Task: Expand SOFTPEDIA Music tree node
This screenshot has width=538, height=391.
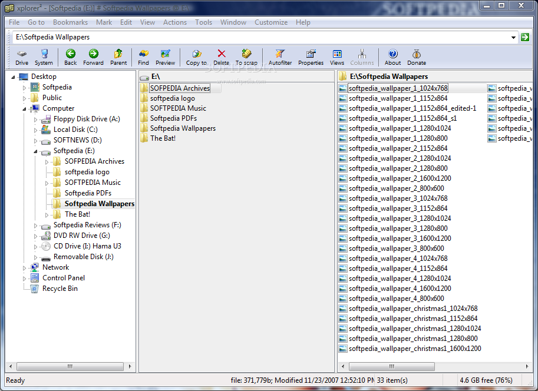Action: click(47, 183)
